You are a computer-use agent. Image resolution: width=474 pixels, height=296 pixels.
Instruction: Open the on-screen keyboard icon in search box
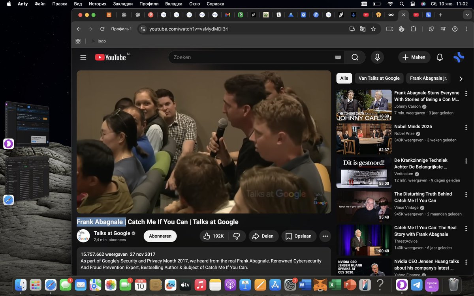(338, 57)
